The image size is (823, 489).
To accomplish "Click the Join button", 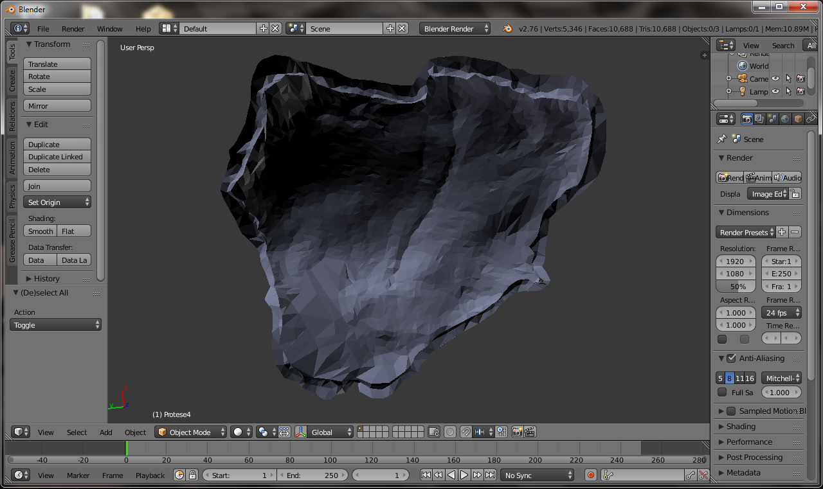I will (57, 186).
